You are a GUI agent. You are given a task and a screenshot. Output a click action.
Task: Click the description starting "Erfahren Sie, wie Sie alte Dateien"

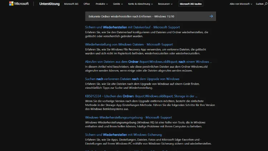(x=142, y=86)
